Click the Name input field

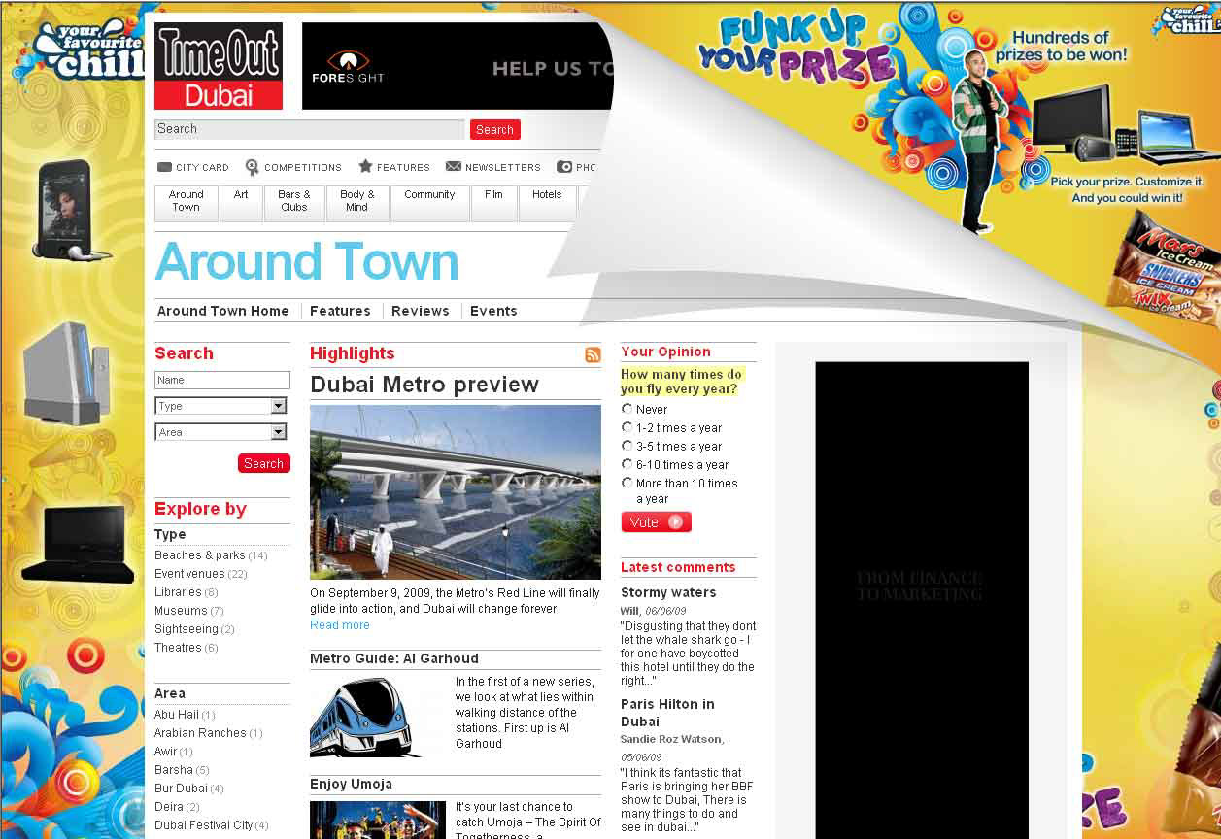pos(222,380)
